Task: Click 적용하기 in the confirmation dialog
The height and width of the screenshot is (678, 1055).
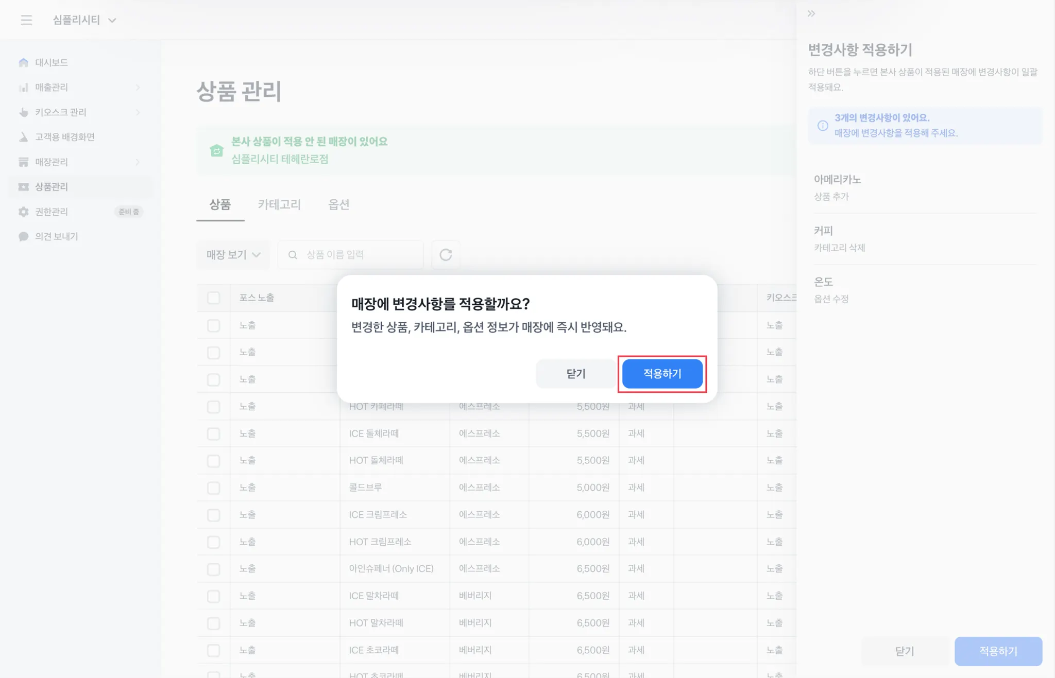Action: [662, 374]
